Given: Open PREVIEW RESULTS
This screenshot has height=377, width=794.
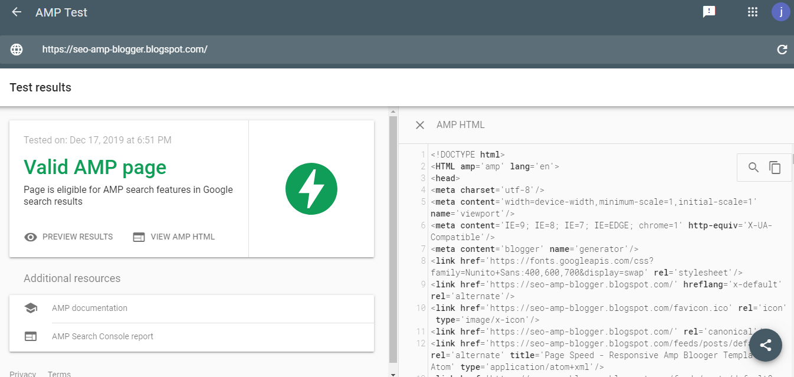Looking at the screenshot, I should (x=77, y=237).
